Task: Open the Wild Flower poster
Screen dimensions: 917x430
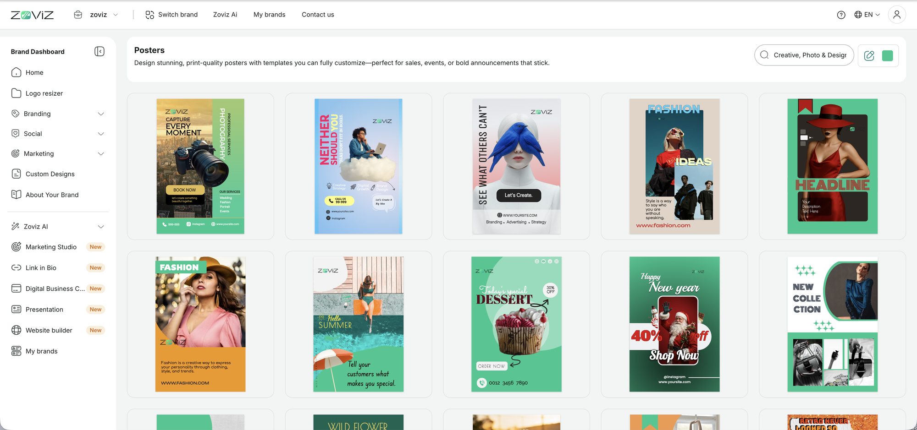Action: 359,422
